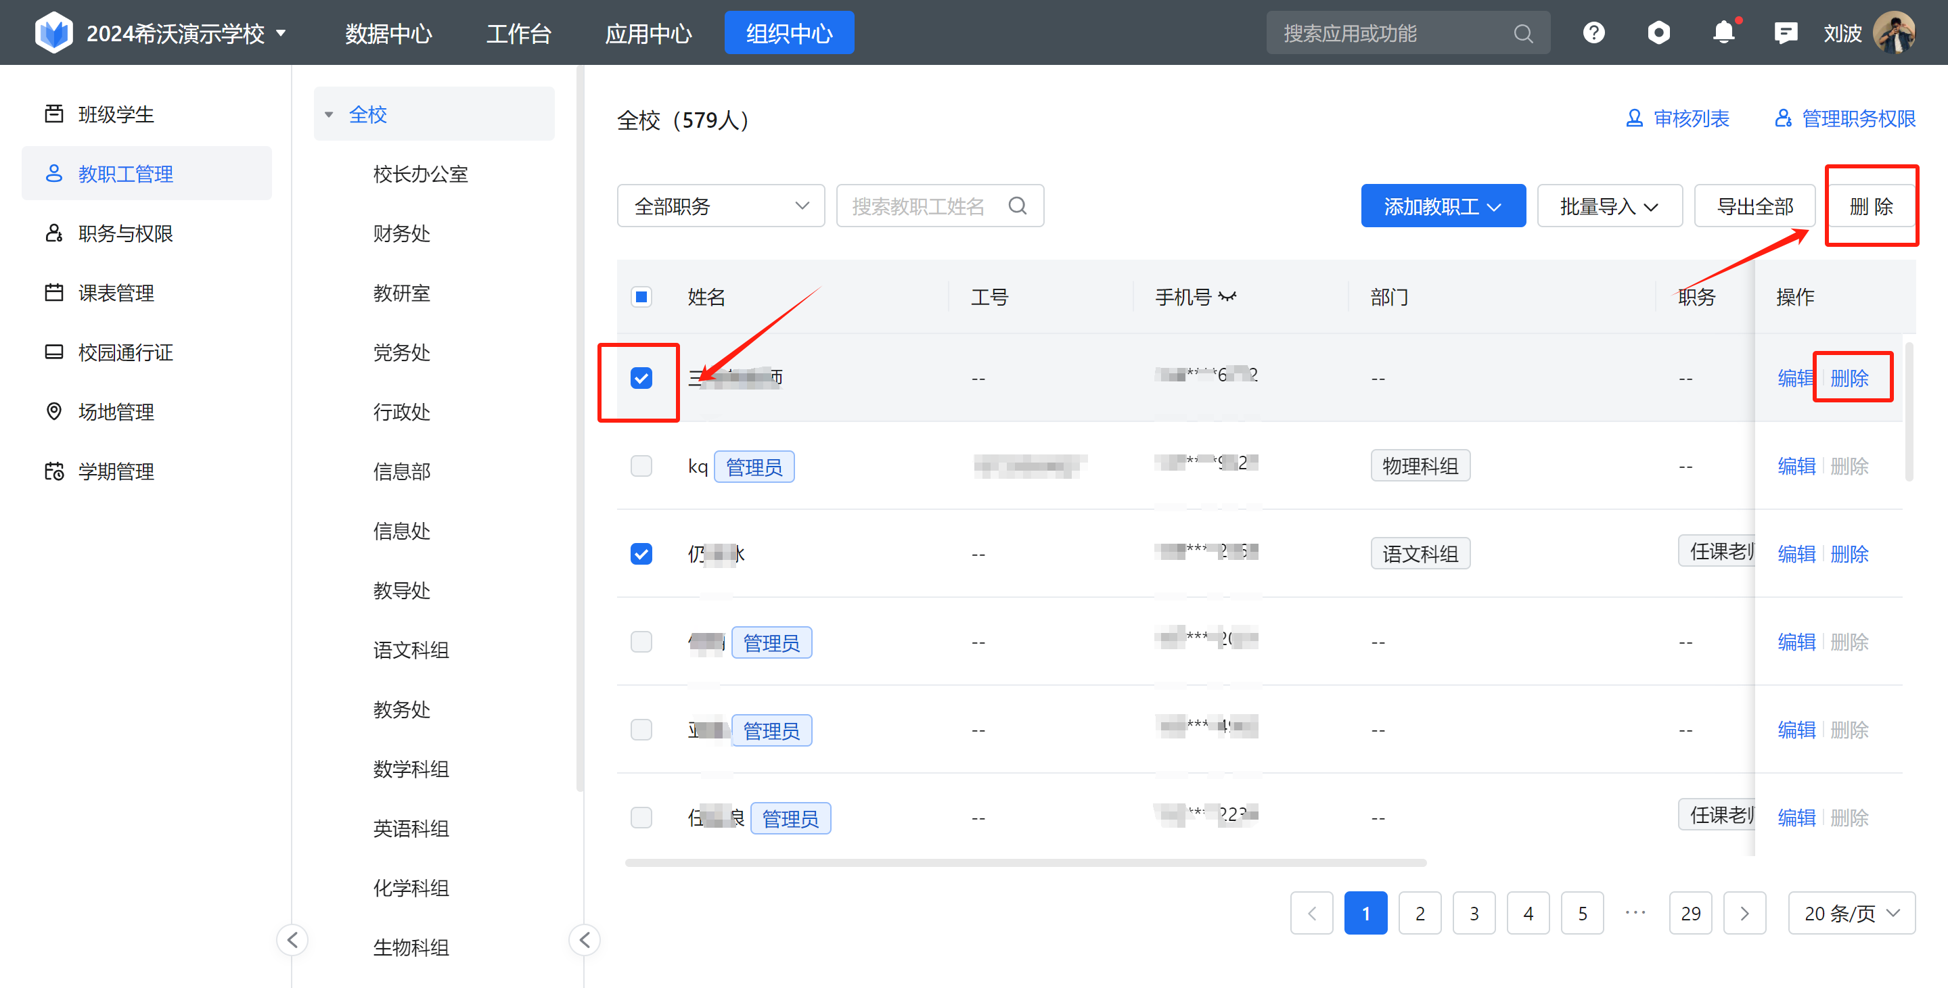Click the help question mark icon
This screenshot has height=988, width=1948.
(1593, 33)
